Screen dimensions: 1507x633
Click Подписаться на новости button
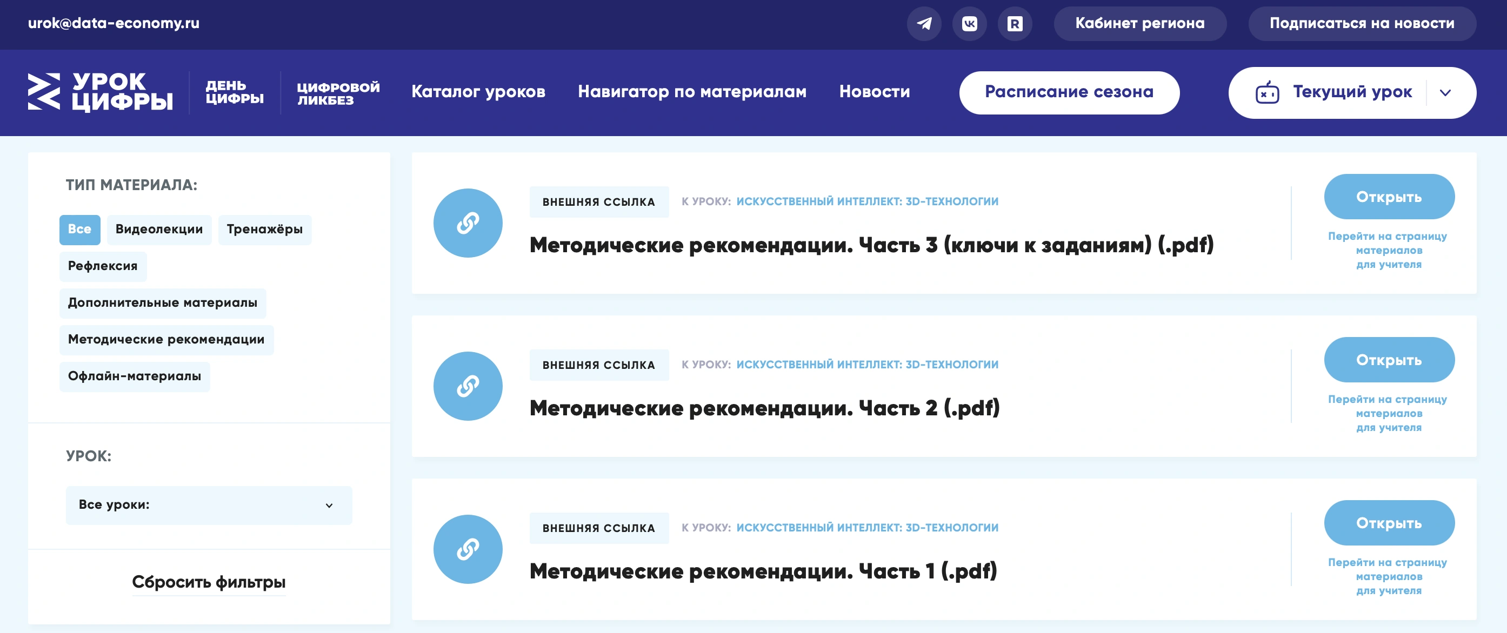[x=1362, y=23]
